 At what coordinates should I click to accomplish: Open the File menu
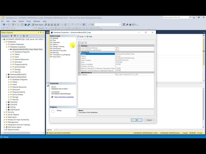(2, 21)
